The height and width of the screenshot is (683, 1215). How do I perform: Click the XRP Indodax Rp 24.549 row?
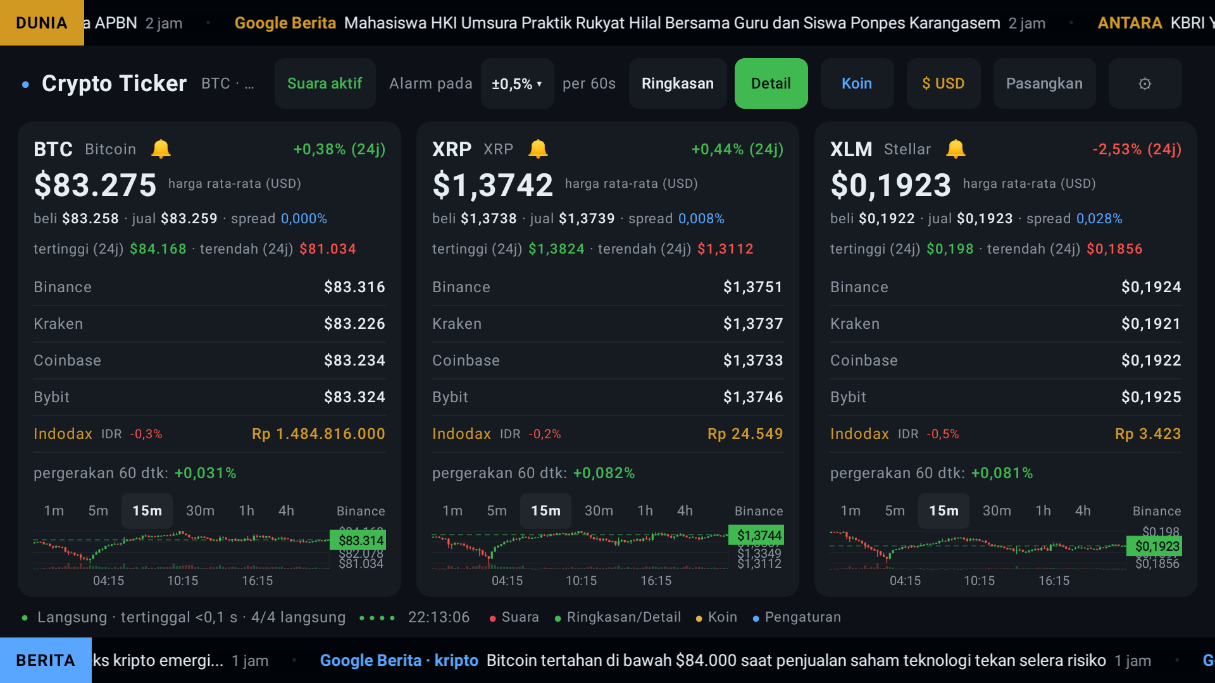[607, 434]
